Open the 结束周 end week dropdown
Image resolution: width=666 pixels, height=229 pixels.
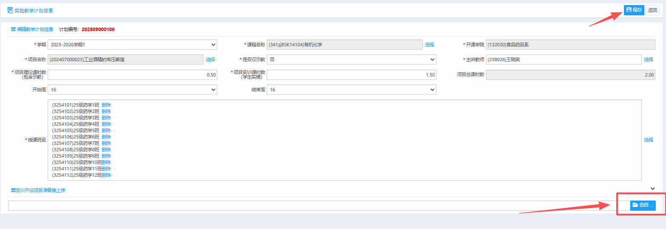[351, 90]
